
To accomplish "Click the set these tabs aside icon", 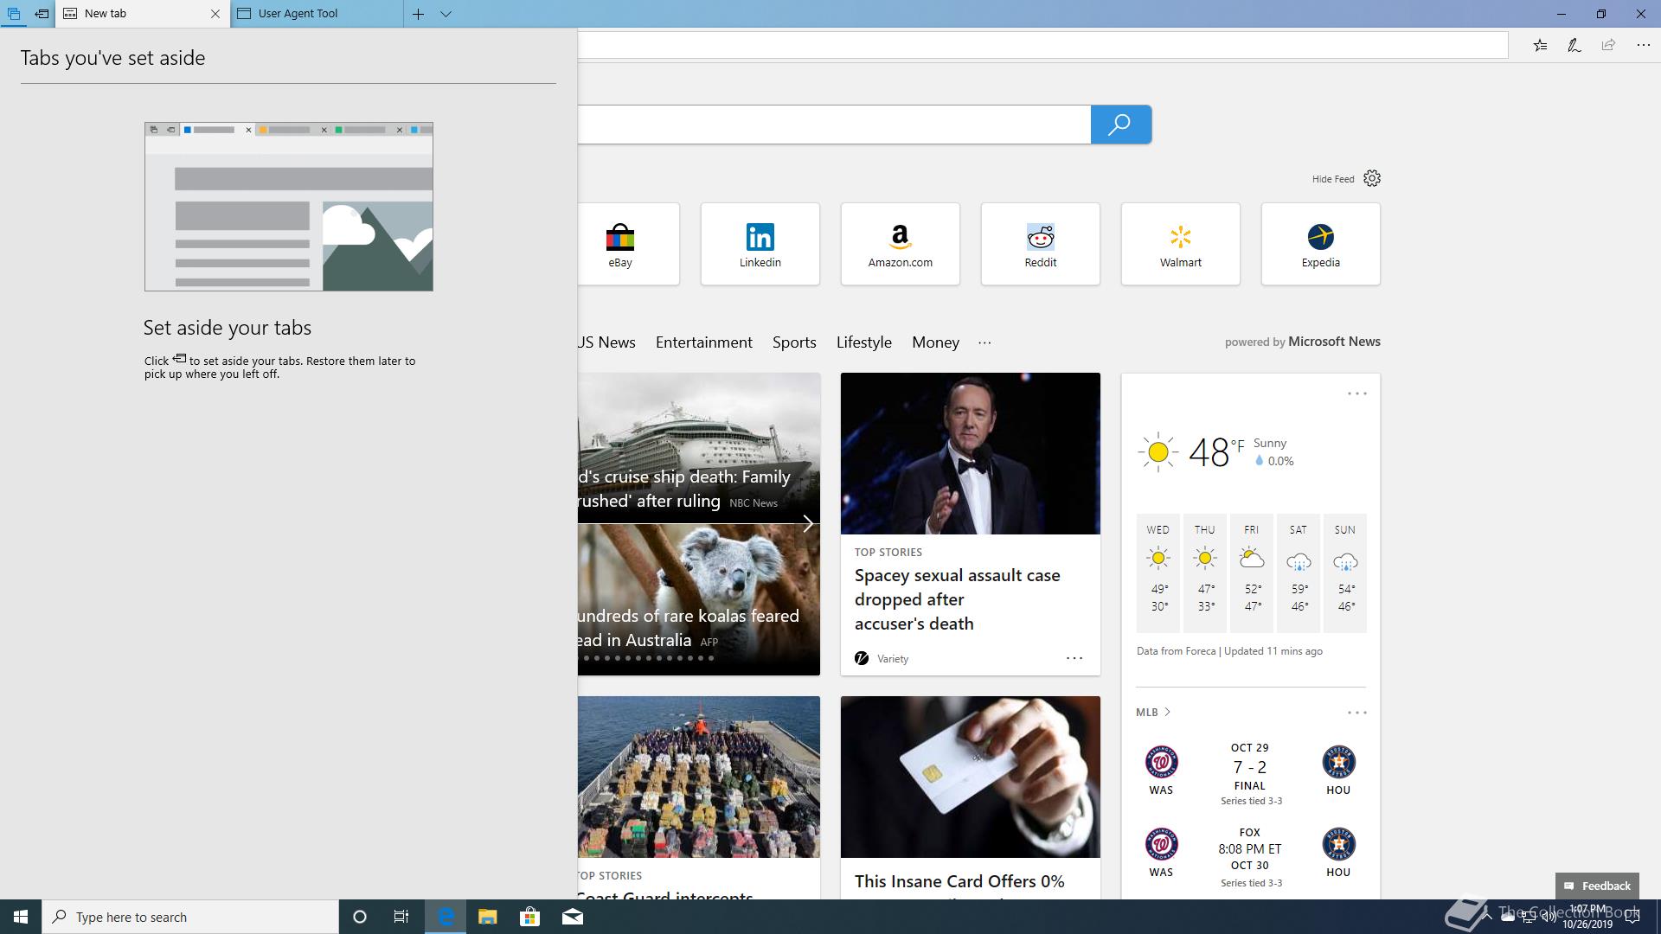I will [x=42, y=14].
